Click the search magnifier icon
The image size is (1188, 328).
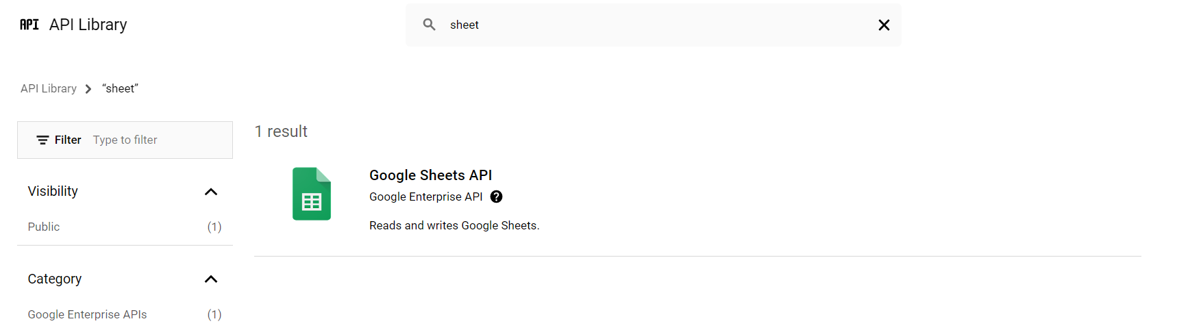coord(430,25)
